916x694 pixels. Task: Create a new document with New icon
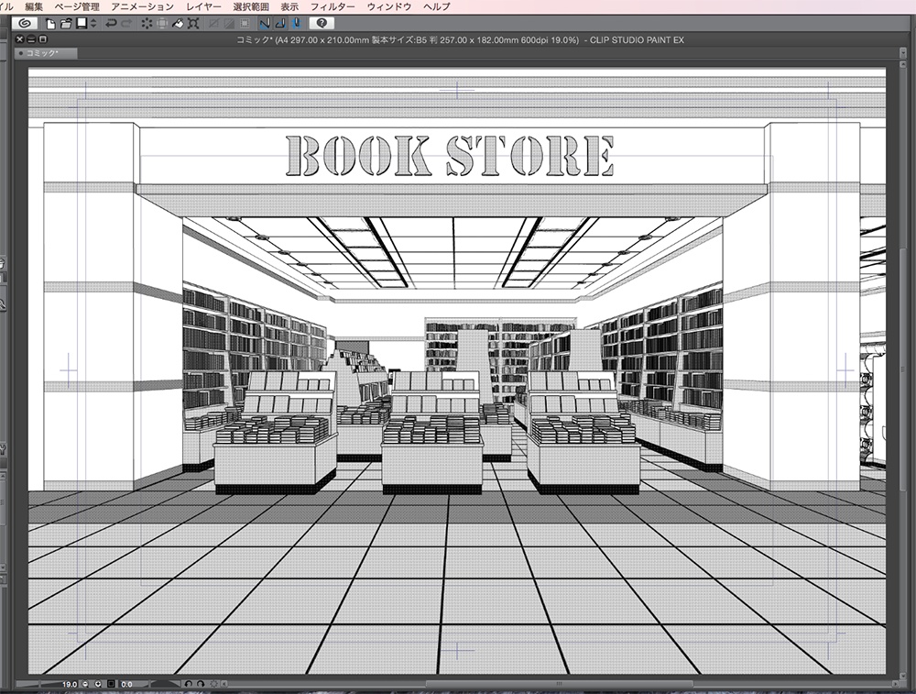pyautogui.click(x=50, y=24)
